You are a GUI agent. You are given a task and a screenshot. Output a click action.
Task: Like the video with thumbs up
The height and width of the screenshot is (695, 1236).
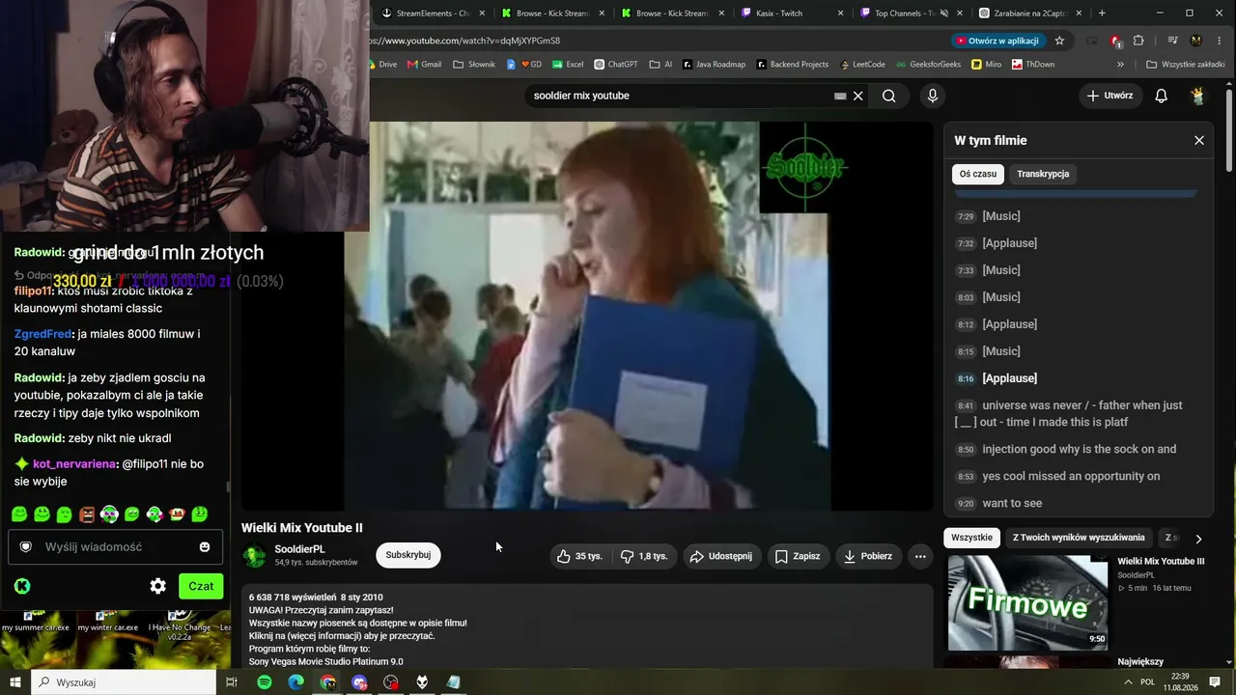pyautogui.click(x=580, y=556)
